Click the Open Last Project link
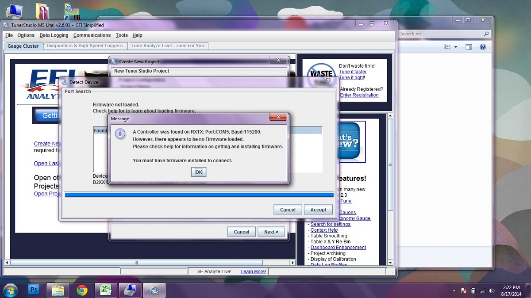This screenshot has height=298, width=531. tap(46, 164)
